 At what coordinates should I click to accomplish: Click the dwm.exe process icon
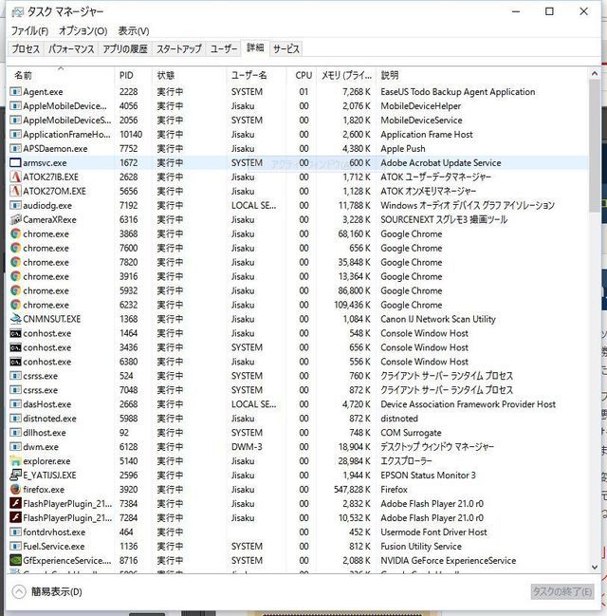click(x=15, y=447)
